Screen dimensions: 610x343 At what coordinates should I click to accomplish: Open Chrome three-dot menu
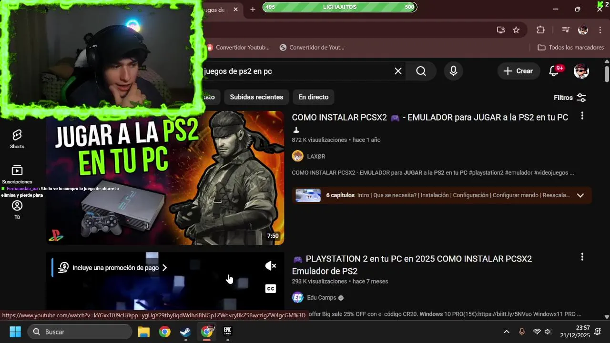600,30
